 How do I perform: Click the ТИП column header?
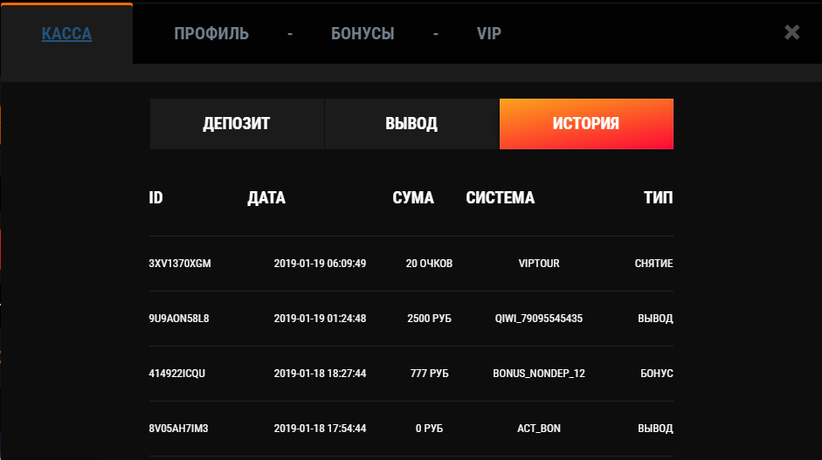[x=658, y=198]
